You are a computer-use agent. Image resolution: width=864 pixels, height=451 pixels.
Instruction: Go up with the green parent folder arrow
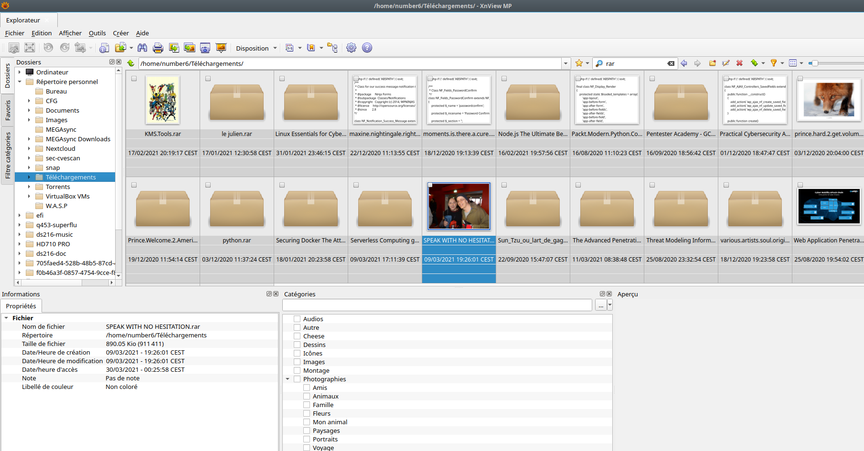tap(131, 63)
